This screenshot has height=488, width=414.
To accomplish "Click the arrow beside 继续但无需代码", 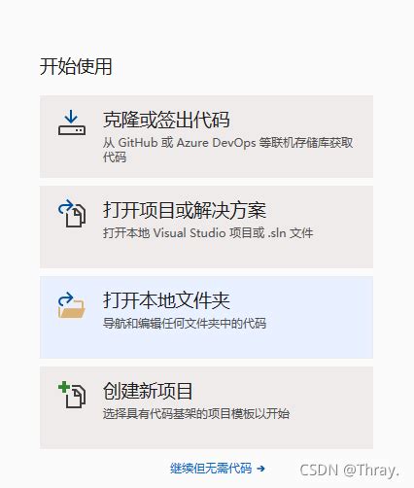I will coord(260,469).
